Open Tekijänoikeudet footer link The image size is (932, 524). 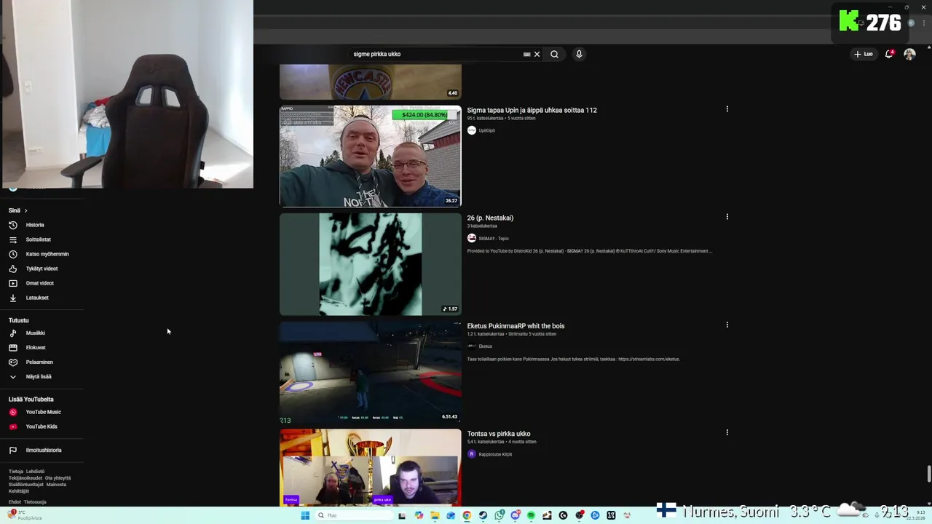25,478
